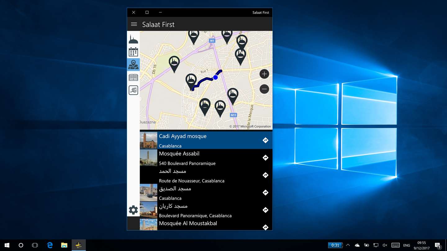The image size is (447, 251).
Task: Select the Mosquée Assabil name
Action: pyautogui.click(x=179, y=154)
